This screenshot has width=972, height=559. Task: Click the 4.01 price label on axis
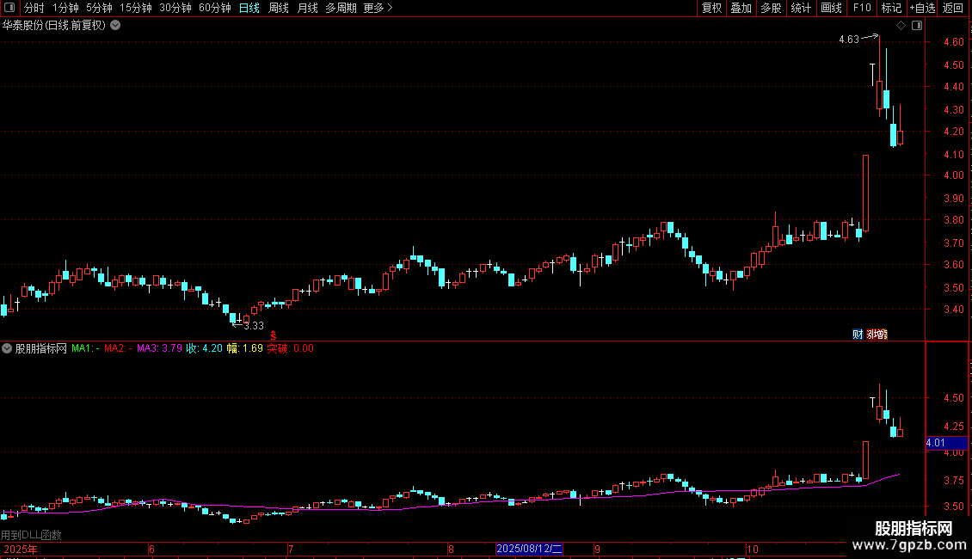(x=946, y=443)
